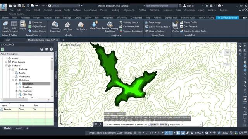248x139 pixels.
Task: Toggle MODEL space button in status bar
Action: (128, 133)
